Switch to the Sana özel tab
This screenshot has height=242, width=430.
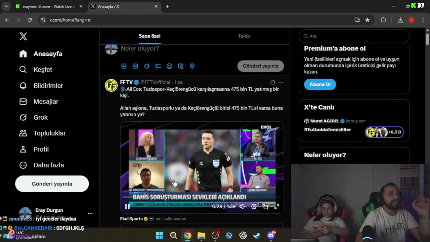tap(149, 36)
